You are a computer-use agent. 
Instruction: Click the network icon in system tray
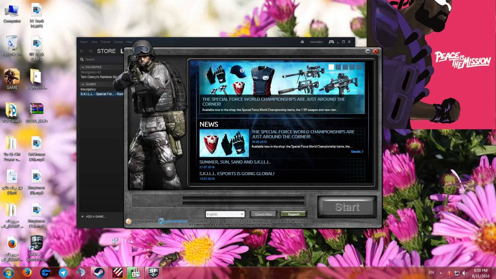[x=457, y=273]
